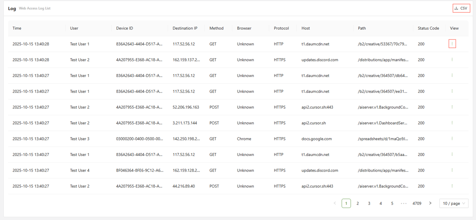Jump to last page 4709
The image size is (476, 220).
[417, 203]
